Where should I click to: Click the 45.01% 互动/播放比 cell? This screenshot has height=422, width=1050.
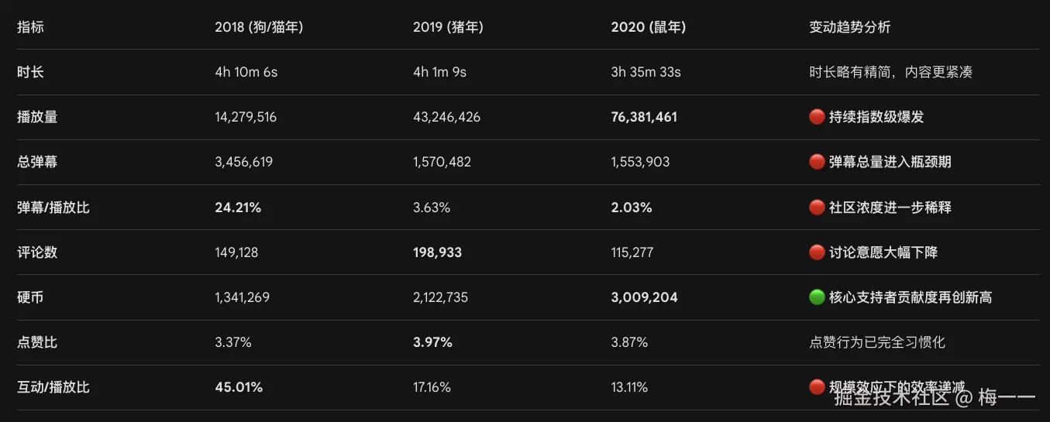click(x=239, y=387)
